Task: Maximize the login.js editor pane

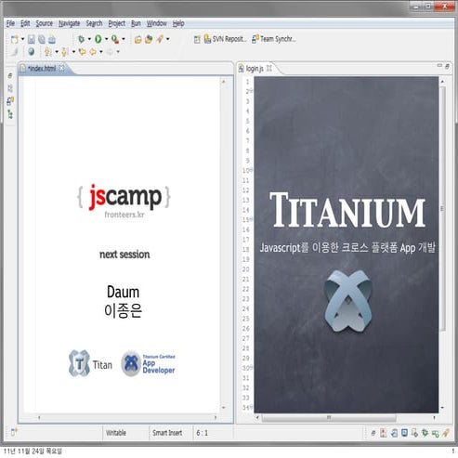Action: coord(447,66)
